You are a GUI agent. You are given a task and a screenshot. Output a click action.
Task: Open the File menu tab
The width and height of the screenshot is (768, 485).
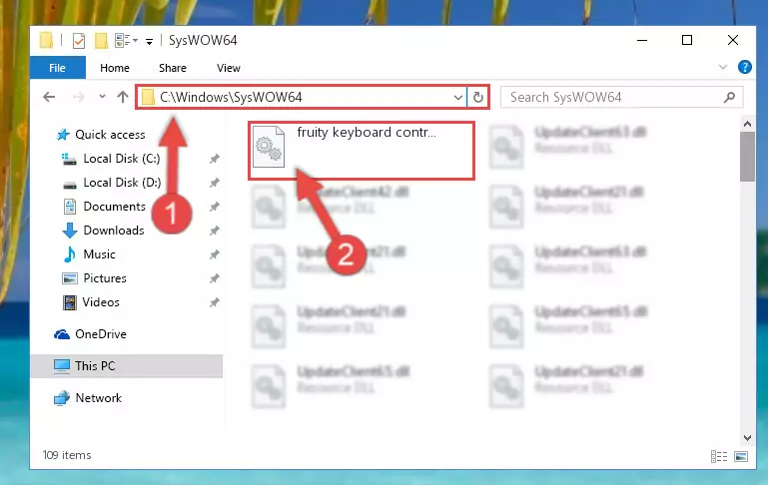click(x=57, y=68)
